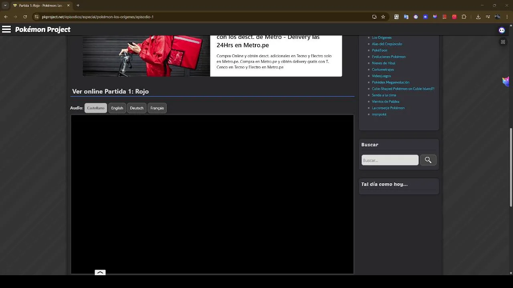Open the Metro delivery ad image
Screen dimensions: 513x288
click(x=146, y=56)
